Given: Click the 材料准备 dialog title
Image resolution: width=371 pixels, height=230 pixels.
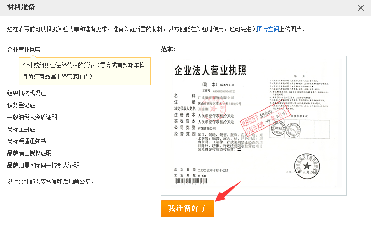Looking at the screenshot, I should tap(21, 7).
